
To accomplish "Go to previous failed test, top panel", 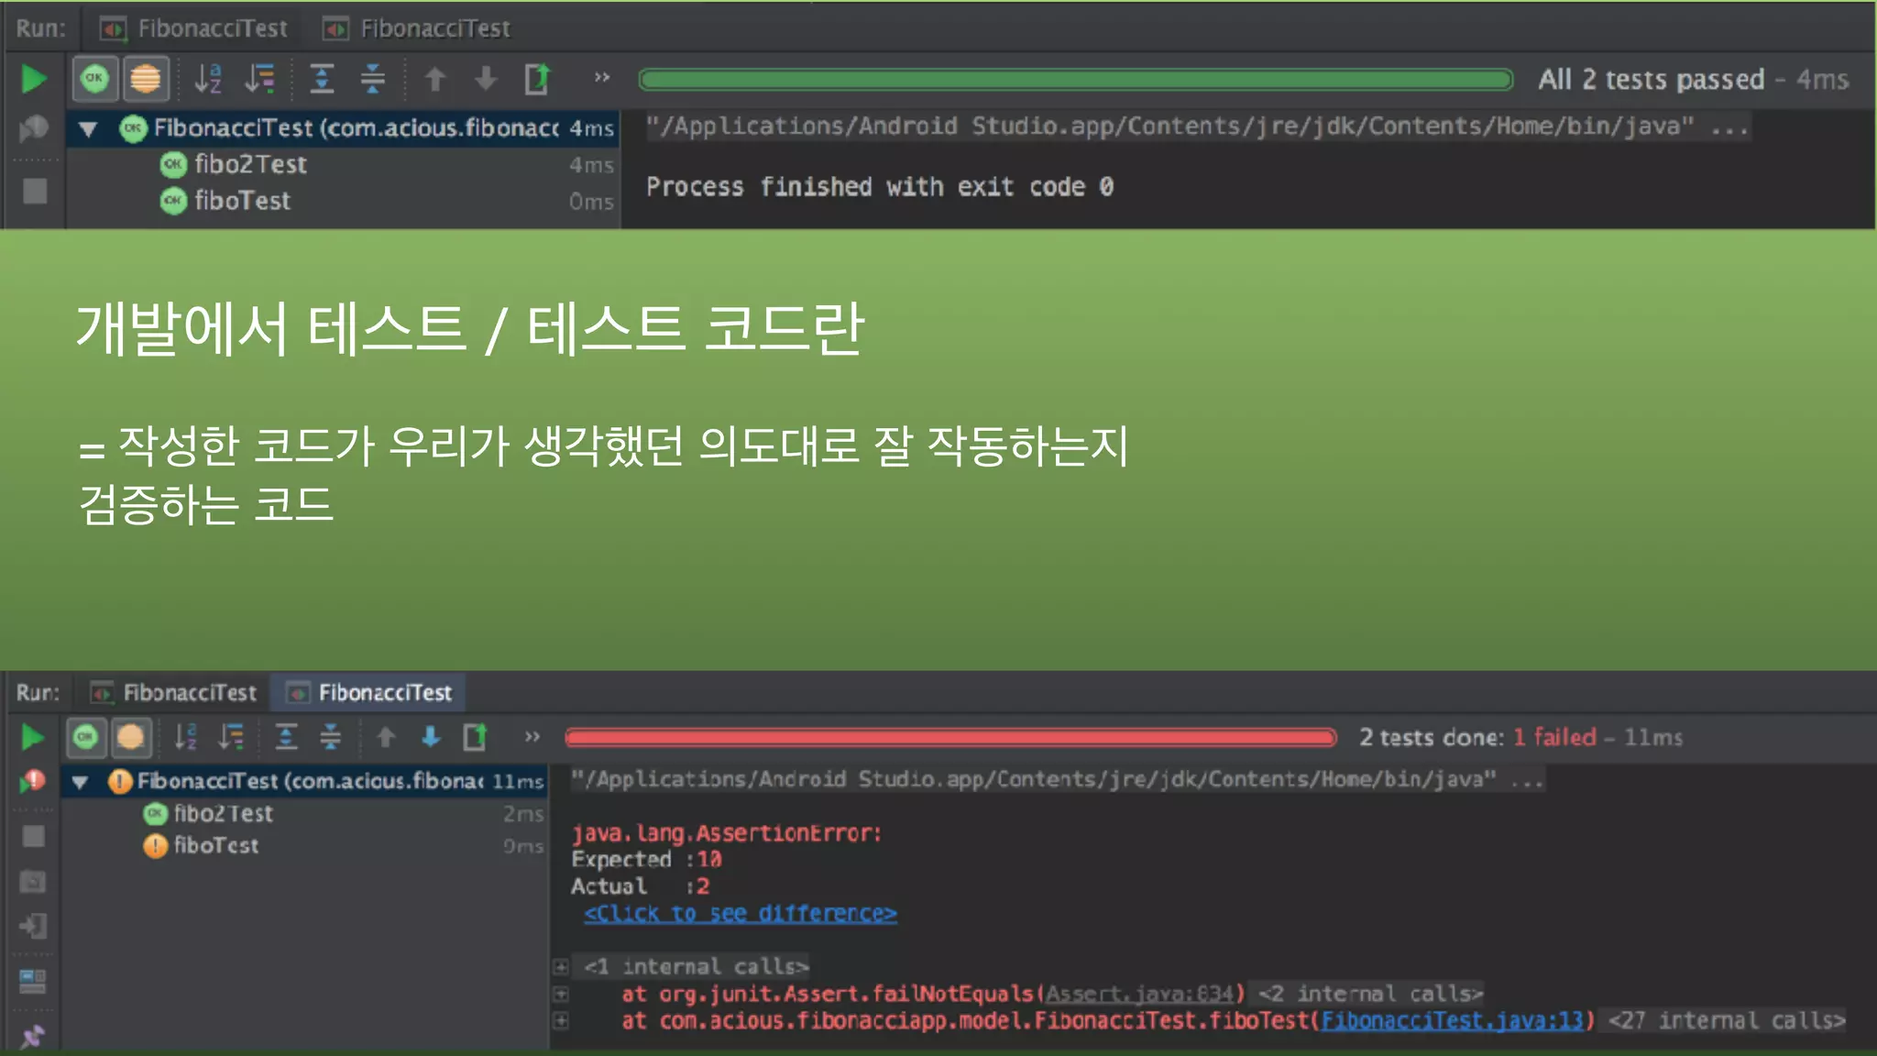I will click(x=435, y=80).
